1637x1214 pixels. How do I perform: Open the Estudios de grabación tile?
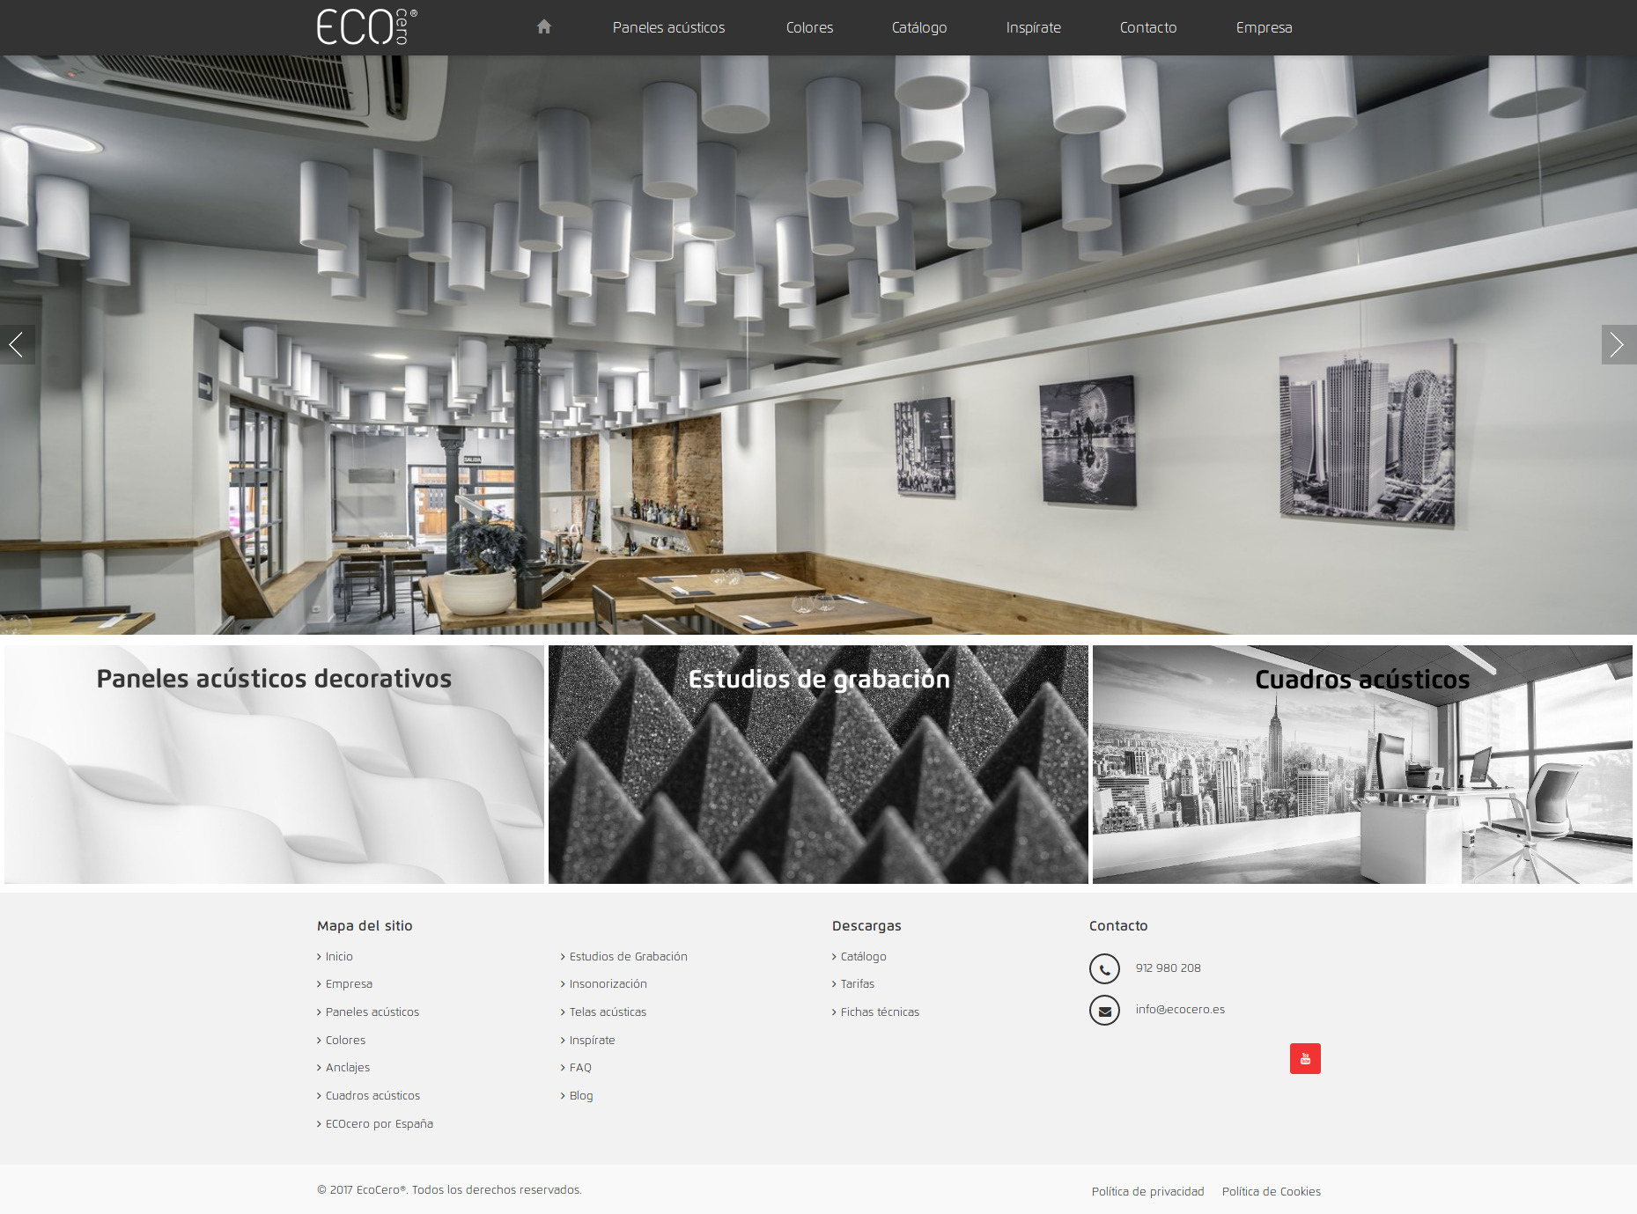tap(818, 764)
